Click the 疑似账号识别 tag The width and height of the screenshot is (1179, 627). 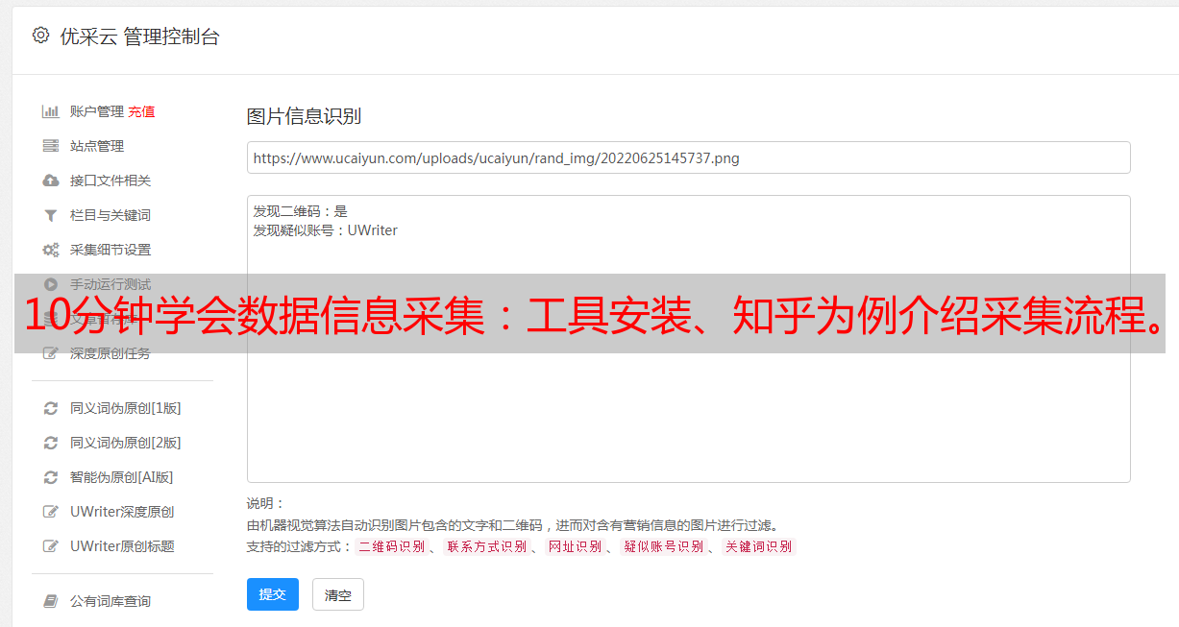[663, 546]
